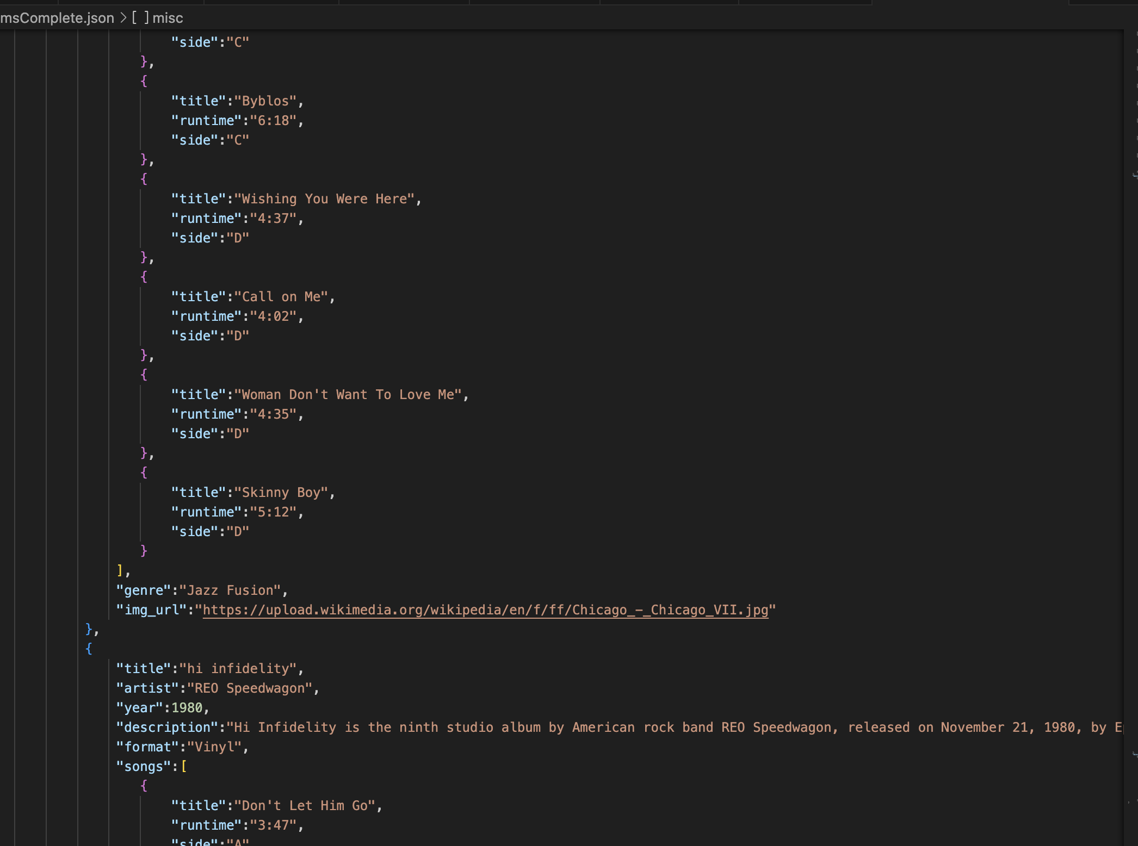Click the side value "D" under Call on Me
The image size is (1138, 846).
pyautogui.click(x=238, y=336)
